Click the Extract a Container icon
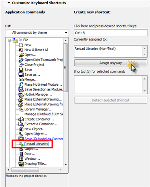150x187 pixels. coord(21,124)
